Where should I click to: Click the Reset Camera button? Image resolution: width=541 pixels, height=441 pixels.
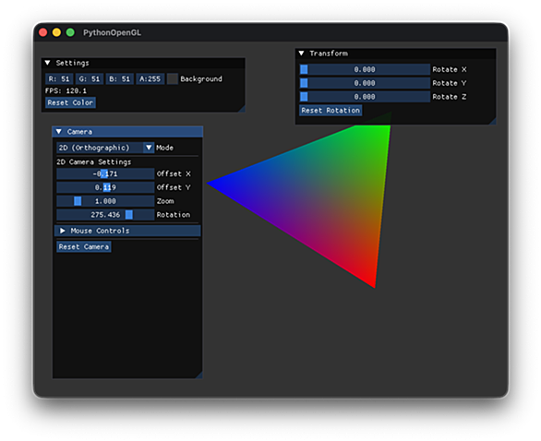84,247
